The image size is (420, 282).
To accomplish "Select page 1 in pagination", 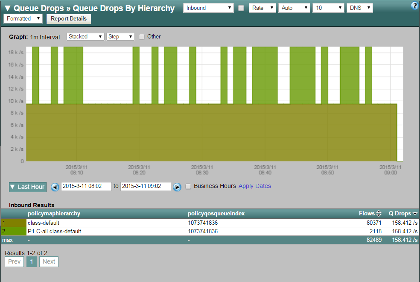I will [x=32, y=261].
